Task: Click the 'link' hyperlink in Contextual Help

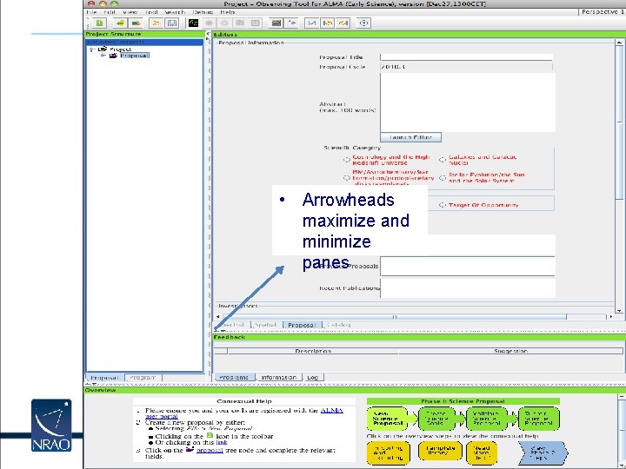Action: tap(221, 442)
